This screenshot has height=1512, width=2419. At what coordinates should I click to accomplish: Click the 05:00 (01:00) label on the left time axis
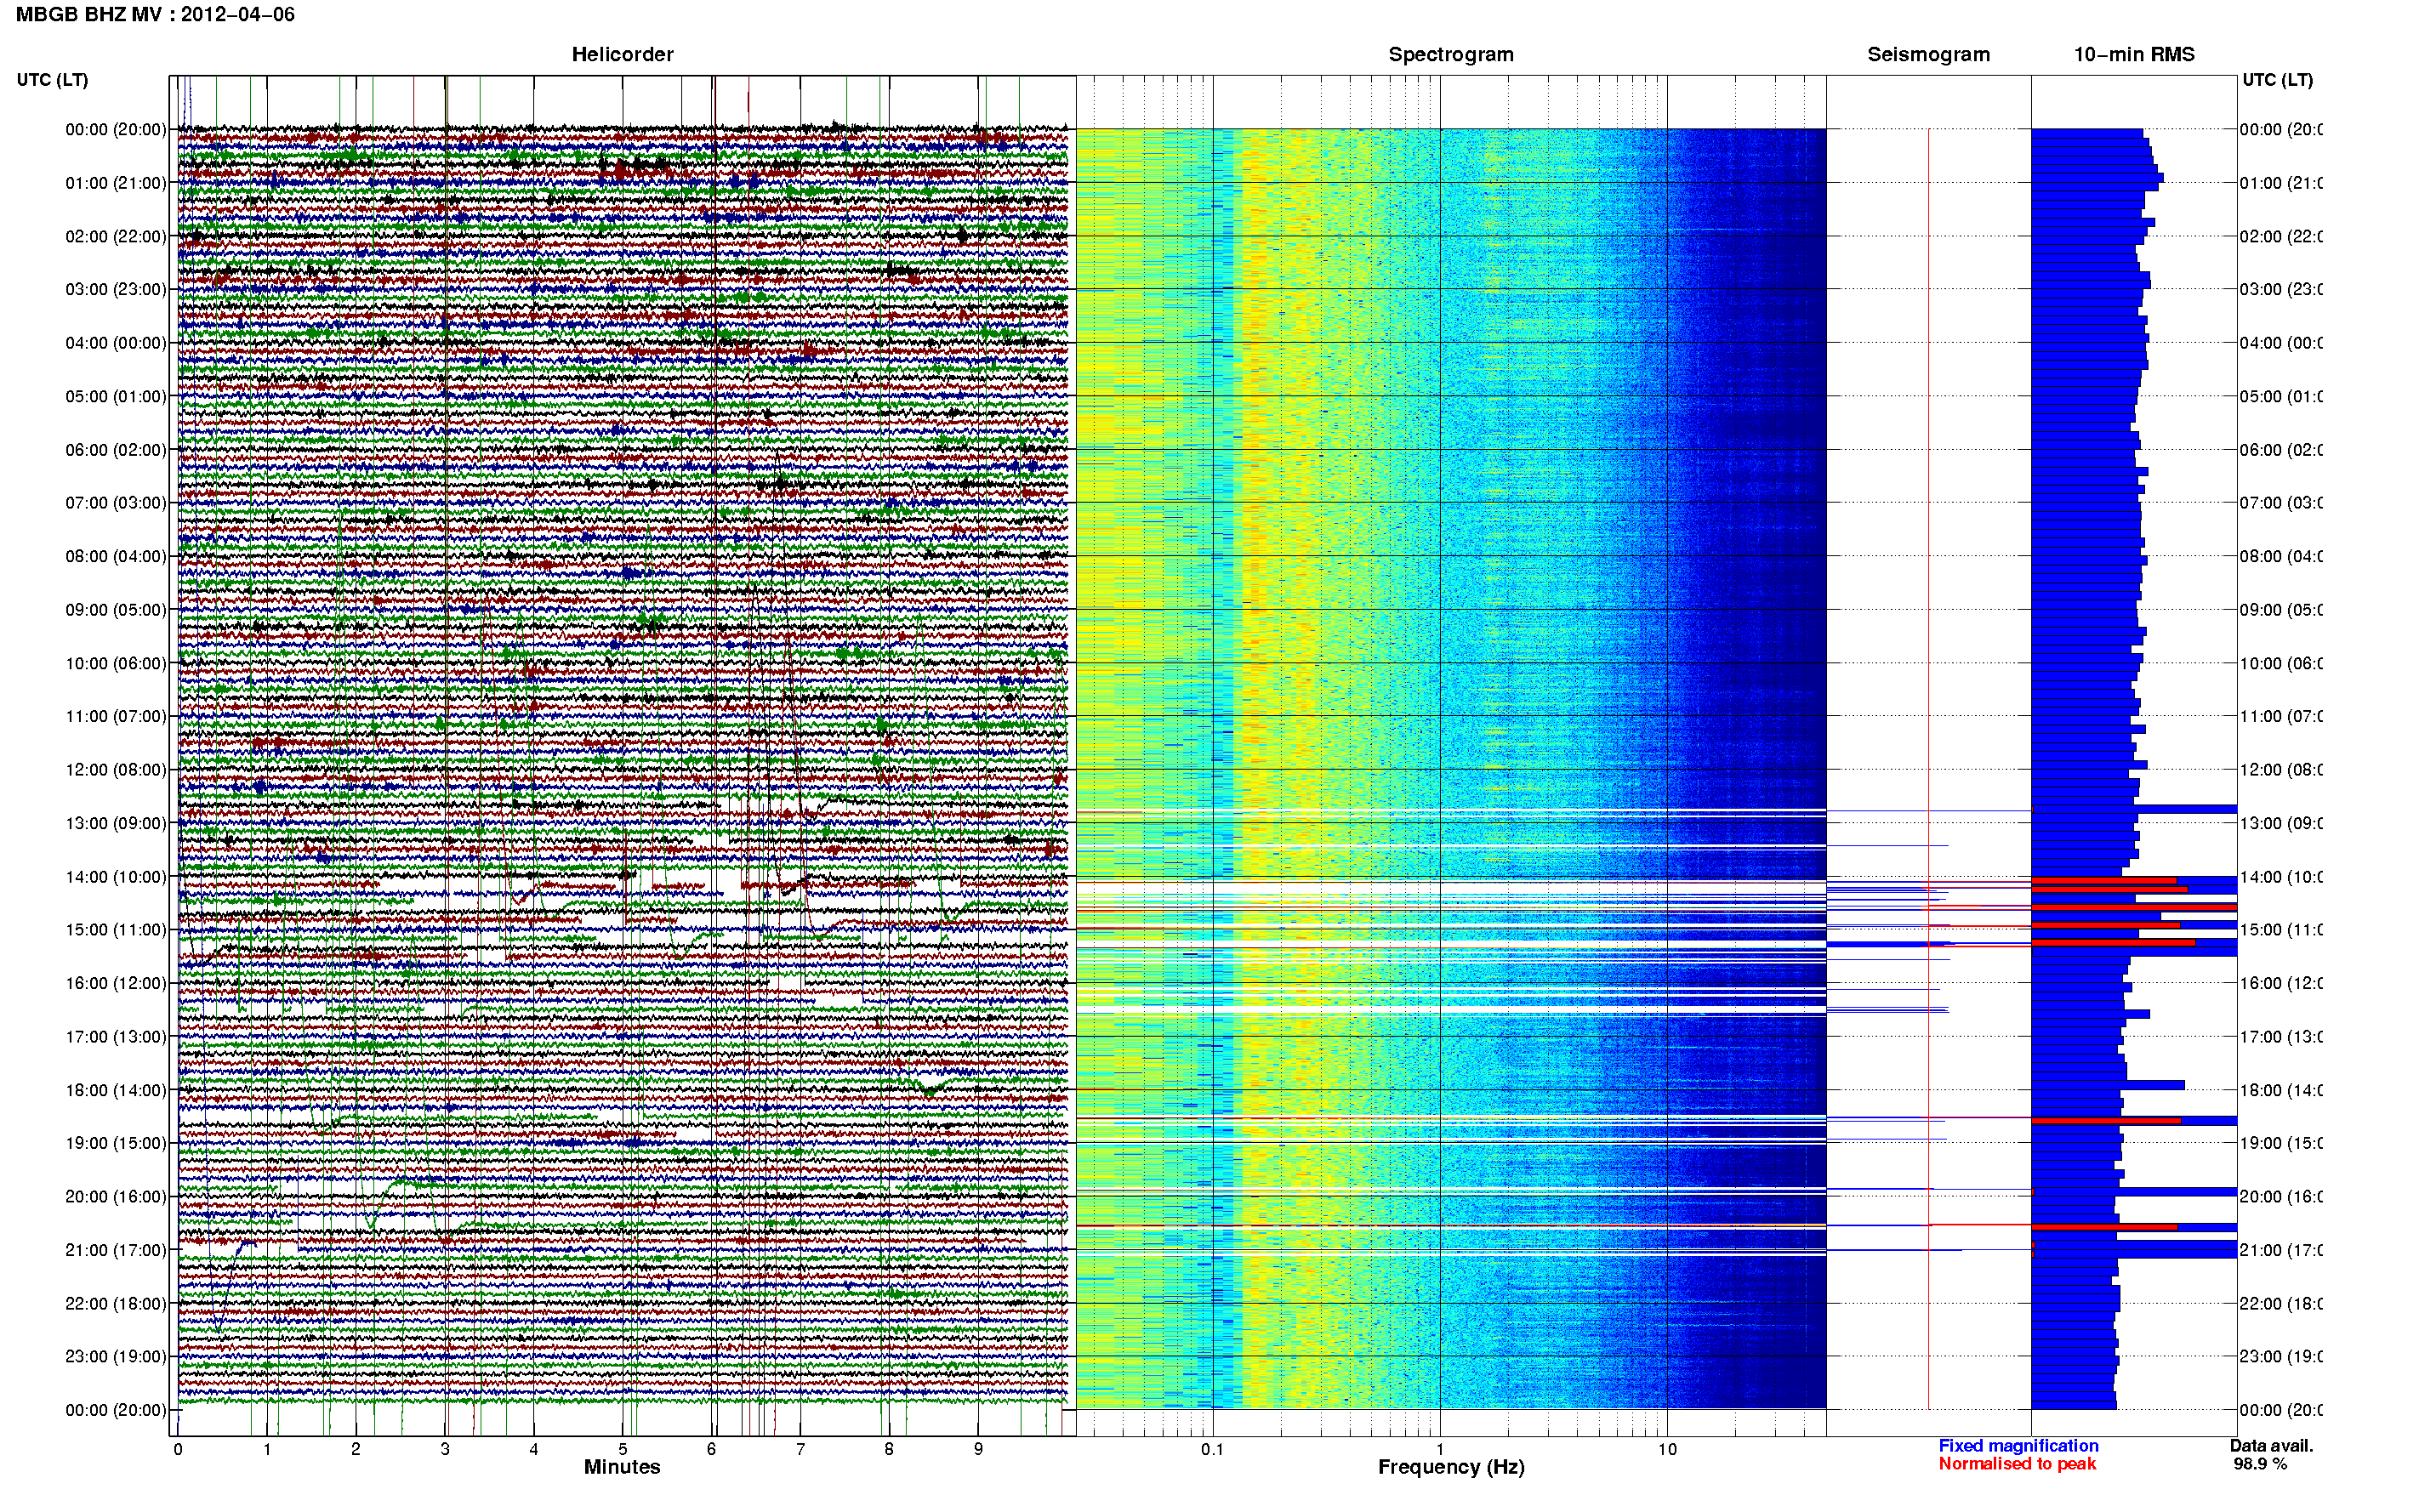point(116,397)
